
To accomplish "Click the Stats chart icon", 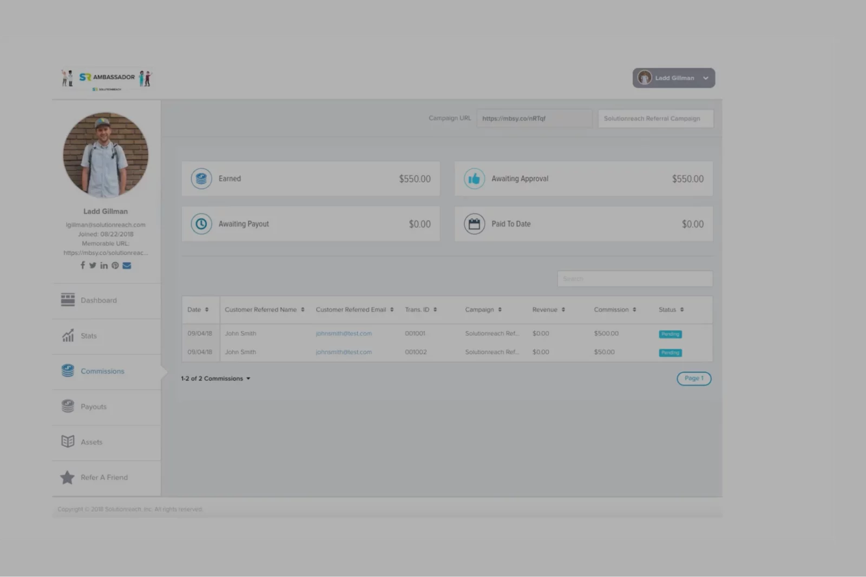I will 68,335.
